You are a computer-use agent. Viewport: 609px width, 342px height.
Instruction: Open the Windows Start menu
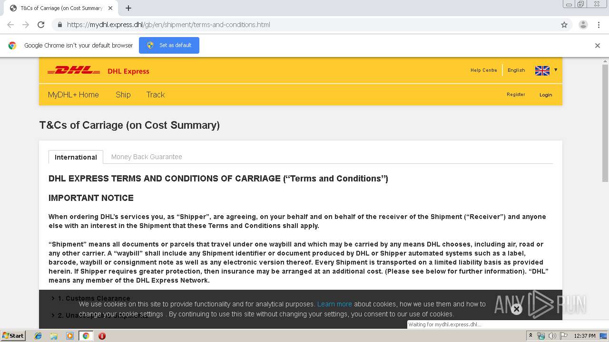point(13,335)
